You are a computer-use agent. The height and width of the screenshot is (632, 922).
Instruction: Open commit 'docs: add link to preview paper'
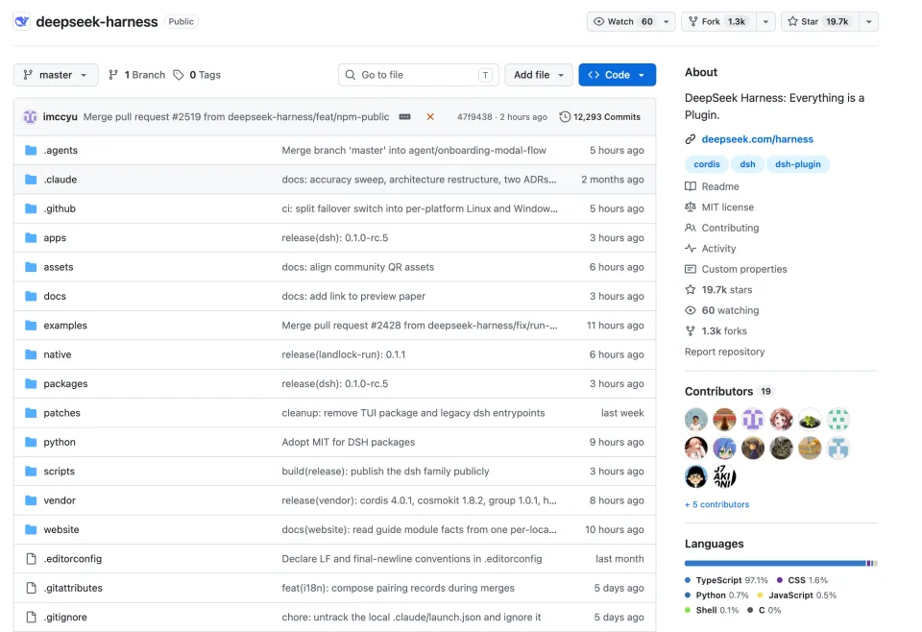tap(353, 296)
